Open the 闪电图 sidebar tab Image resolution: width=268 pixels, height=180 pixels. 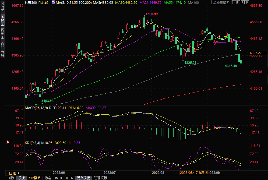tap(2, 33)
